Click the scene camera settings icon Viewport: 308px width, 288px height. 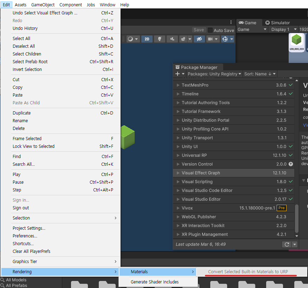[x=210, y=39]
